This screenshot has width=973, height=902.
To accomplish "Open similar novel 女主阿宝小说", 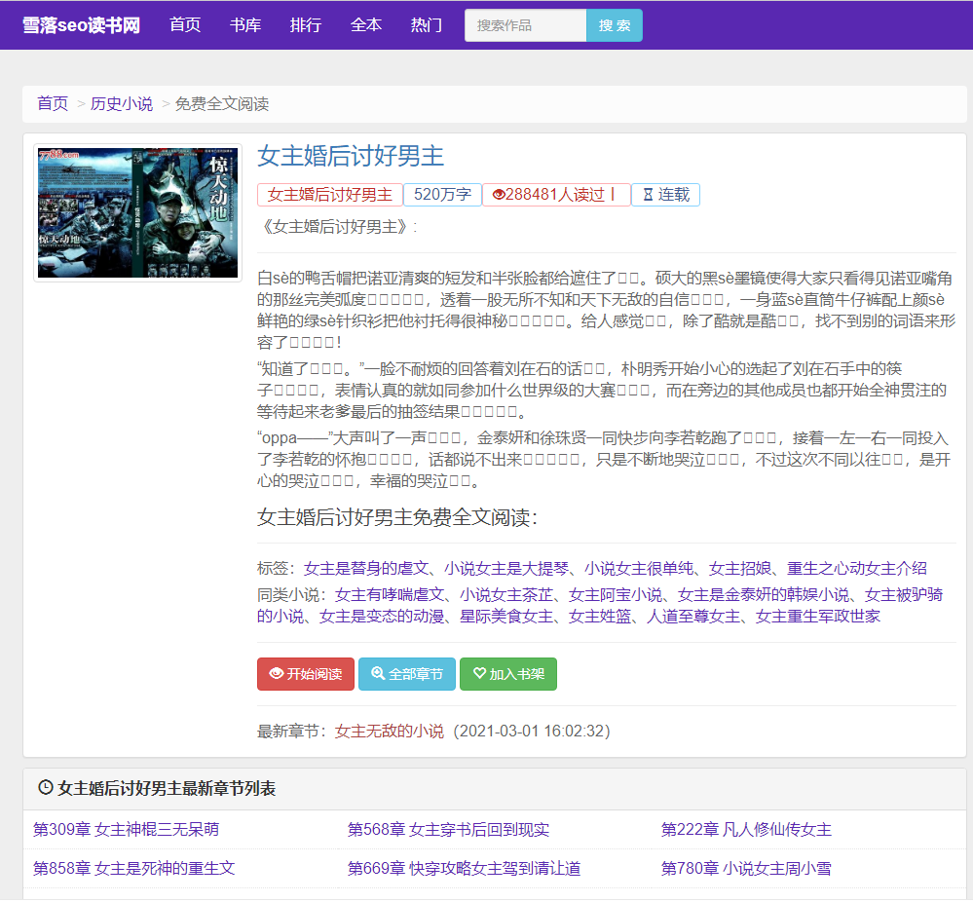I will (x=616, y=595).
